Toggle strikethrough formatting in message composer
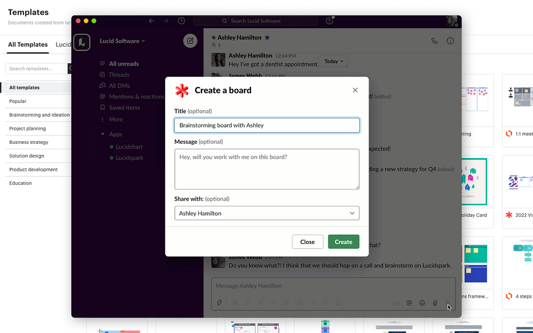This screenshot has width=533, height=333. coord(261,303)
